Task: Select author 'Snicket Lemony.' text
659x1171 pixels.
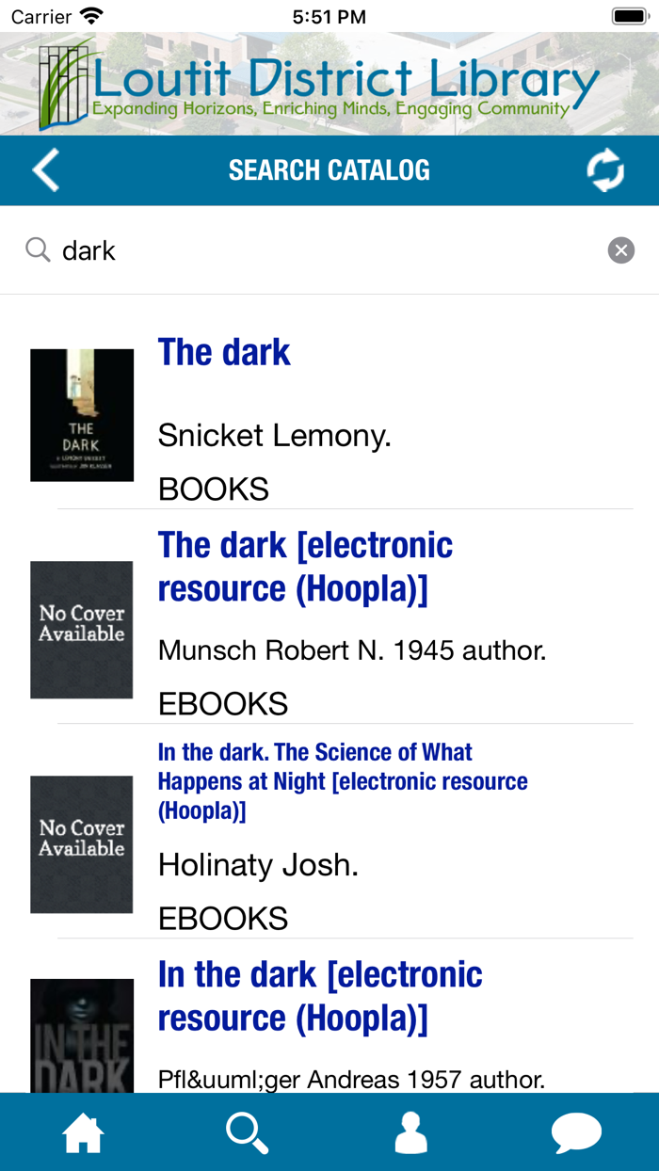Action: click(274, 435)
